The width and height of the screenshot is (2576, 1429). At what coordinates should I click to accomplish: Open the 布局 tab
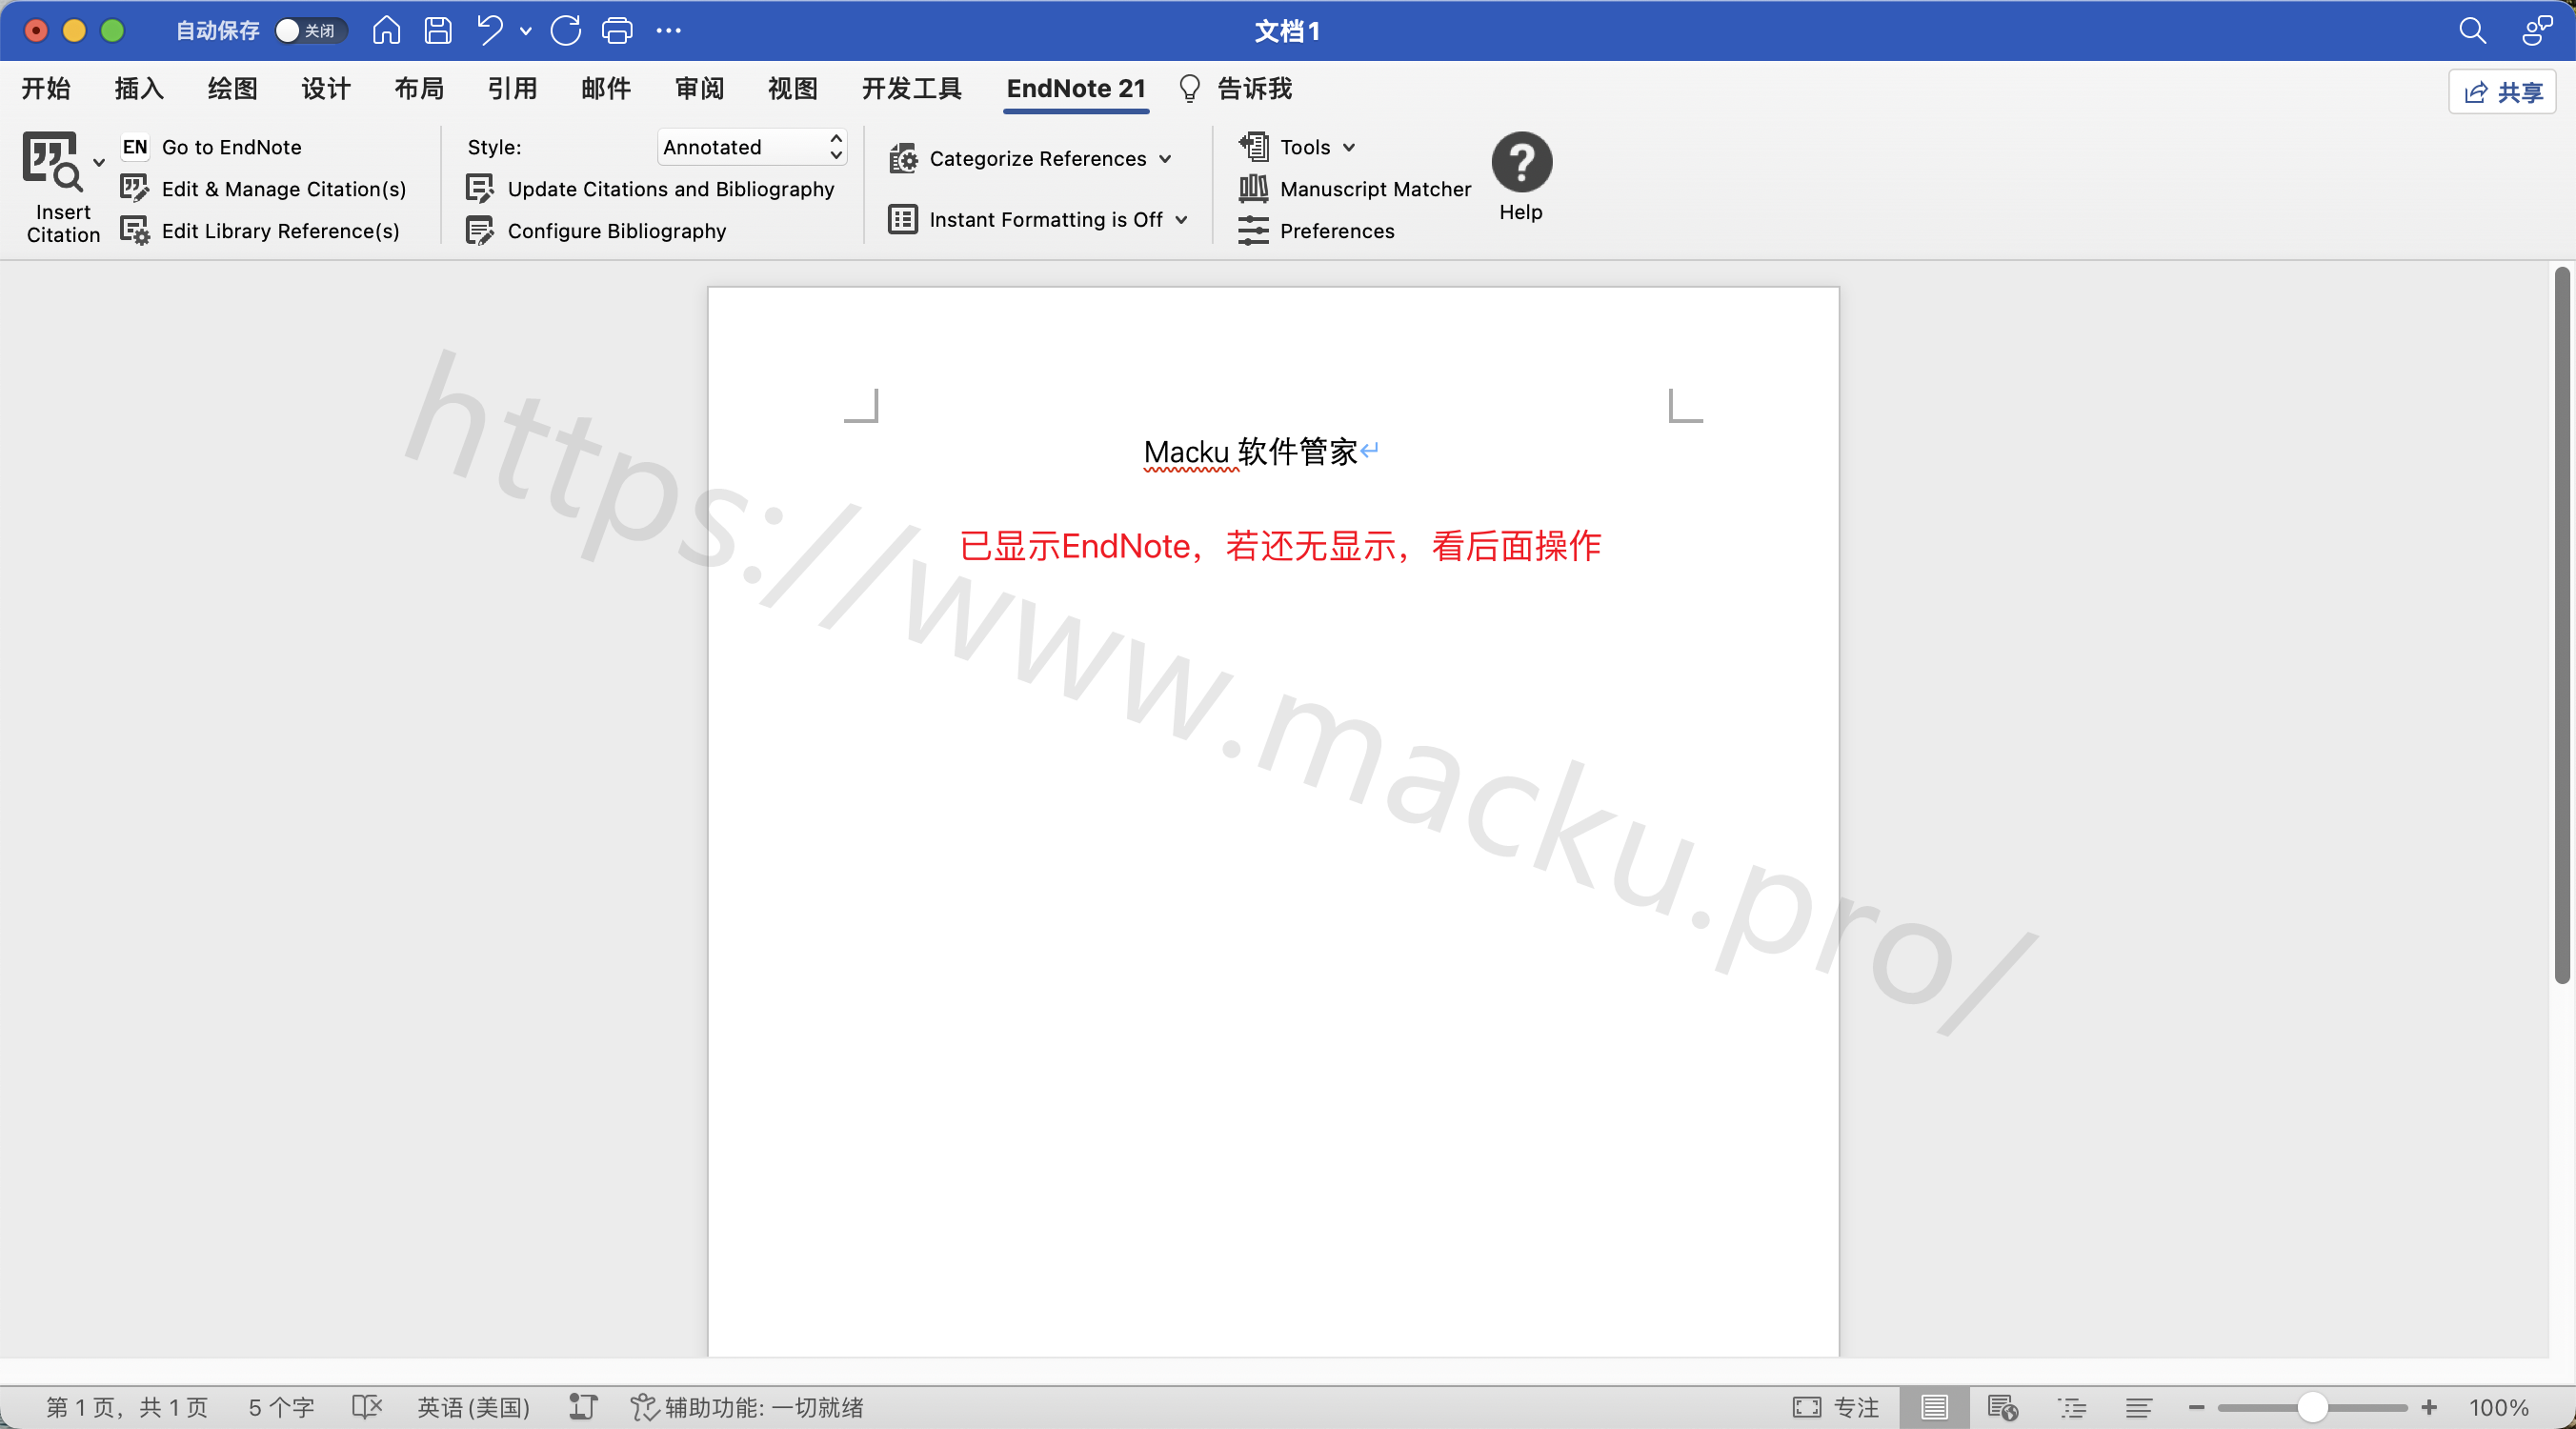(419, 89)
